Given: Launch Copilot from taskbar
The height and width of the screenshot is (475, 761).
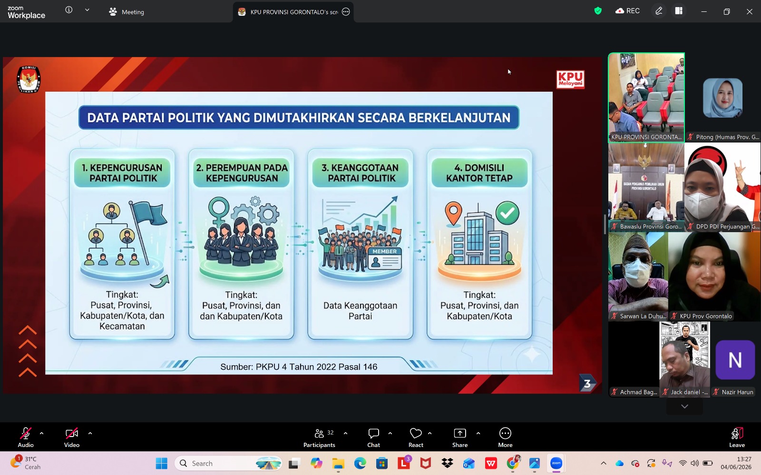Looking at the screenshot, I should point(316,463).
